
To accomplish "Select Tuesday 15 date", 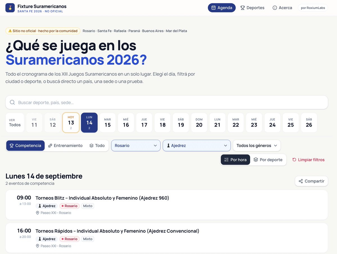I will point(108,123).
